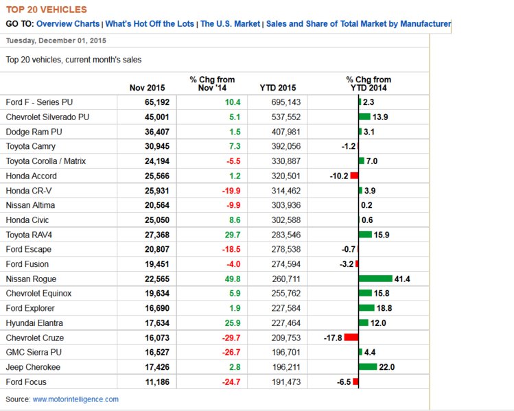Click the GMC Sierra PU vehicle name
Viewport: 514px width, 411px height.
tap(34, 352)
